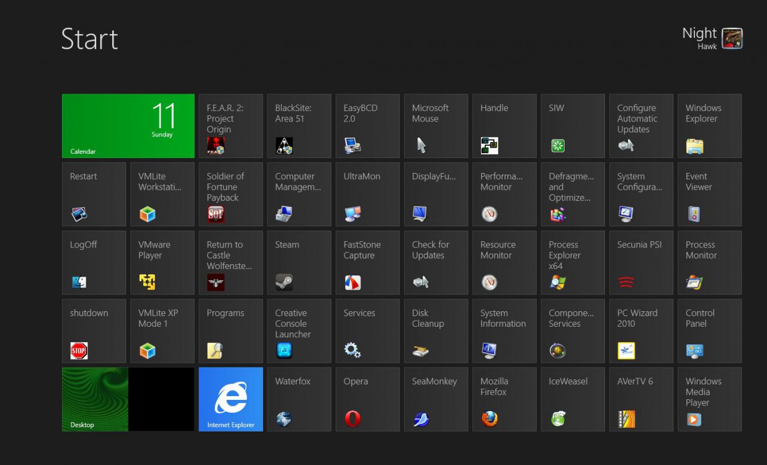
Task: Open the Windows Explorer tile
Action: tap(709, 126)
